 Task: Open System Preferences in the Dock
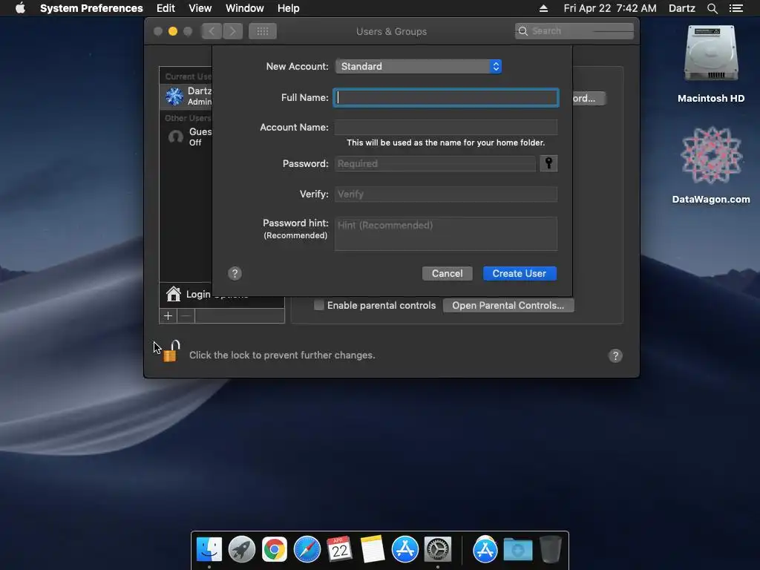pos(438,549)
